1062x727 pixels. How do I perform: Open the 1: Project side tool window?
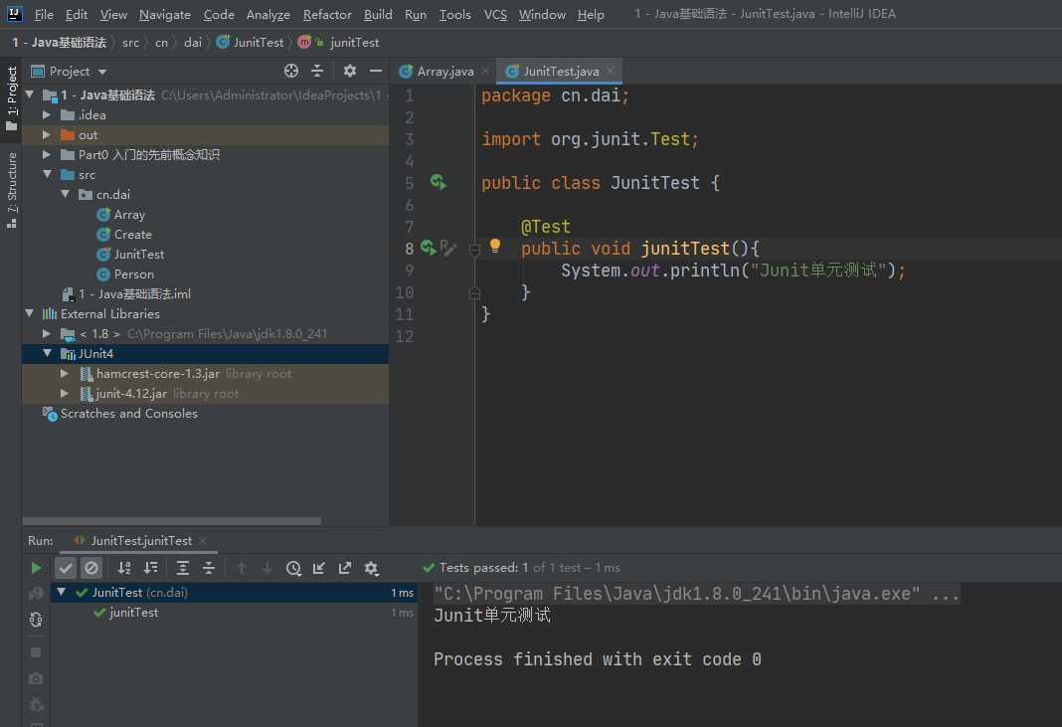[x=12, y=98]
